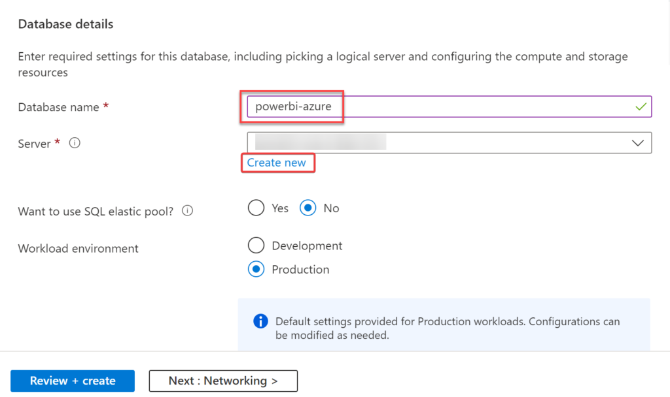Click the Next : Networking button
This screenshot has width=670, height=397.
pos(222,381)
